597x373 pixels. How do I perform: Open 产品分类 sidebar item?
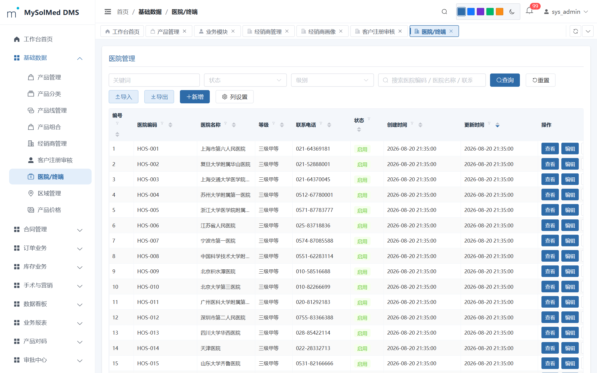tap(50, 94)
